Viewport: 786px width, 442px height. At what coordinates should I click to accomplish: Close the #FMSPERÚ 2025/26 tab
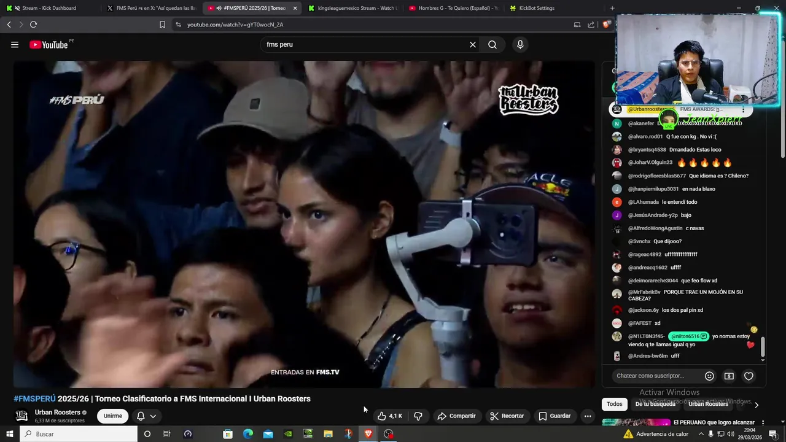coord(295,8)
